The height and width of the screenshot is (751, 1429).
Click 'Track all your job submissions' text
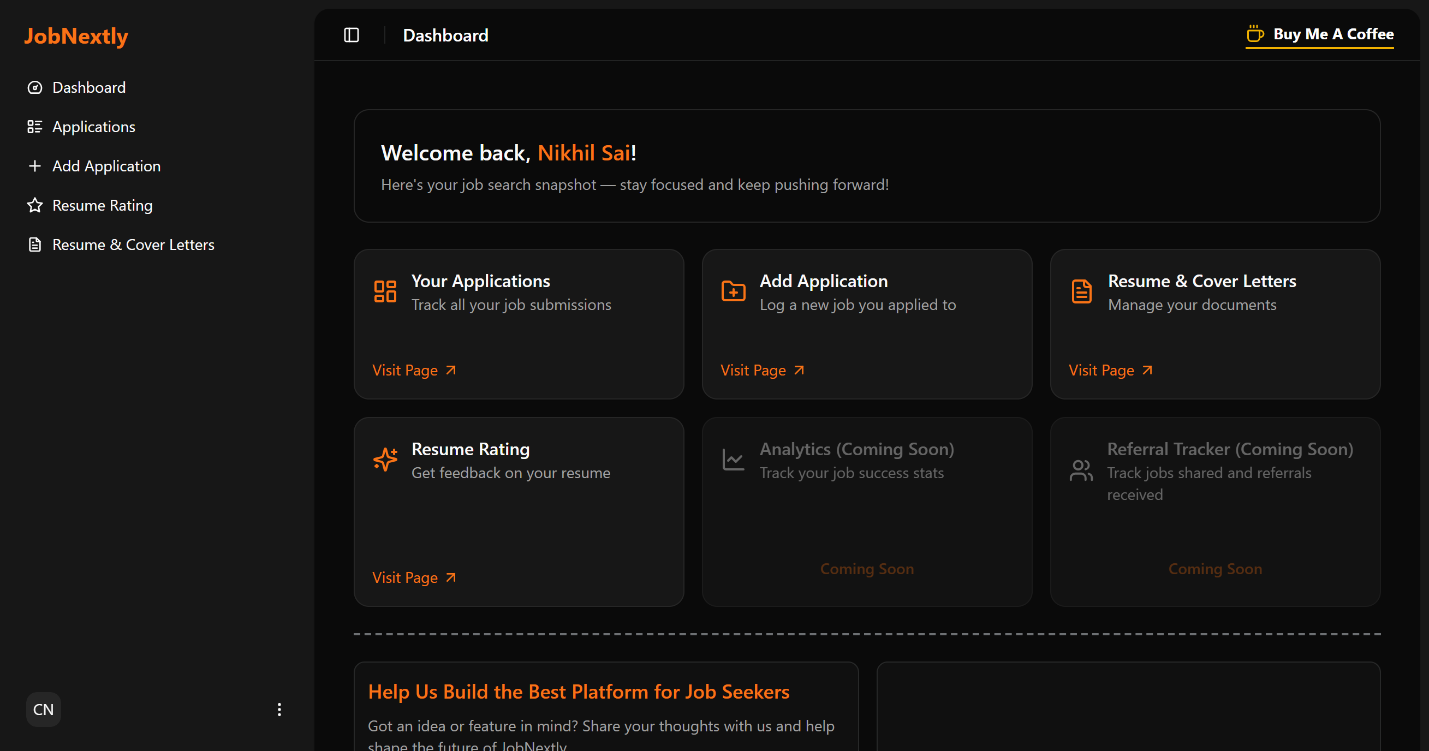click(511, 305)
